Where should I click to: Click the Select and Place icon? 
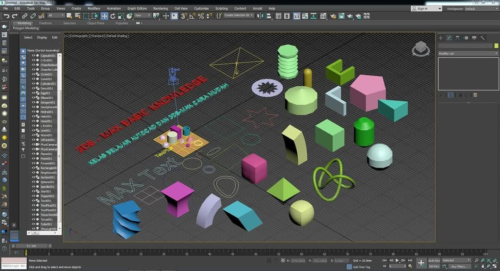point(129,16)
